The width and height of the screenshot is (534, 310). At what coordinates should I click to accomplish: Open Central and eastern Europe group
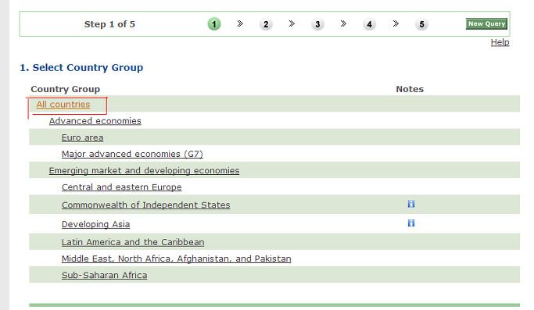click(122, 187)
